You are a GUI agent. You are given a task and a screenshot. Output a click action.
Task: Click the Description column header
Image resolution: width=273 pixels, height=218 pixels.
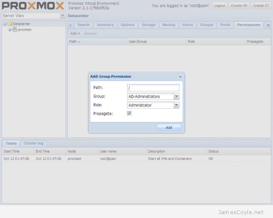(177, 151)
